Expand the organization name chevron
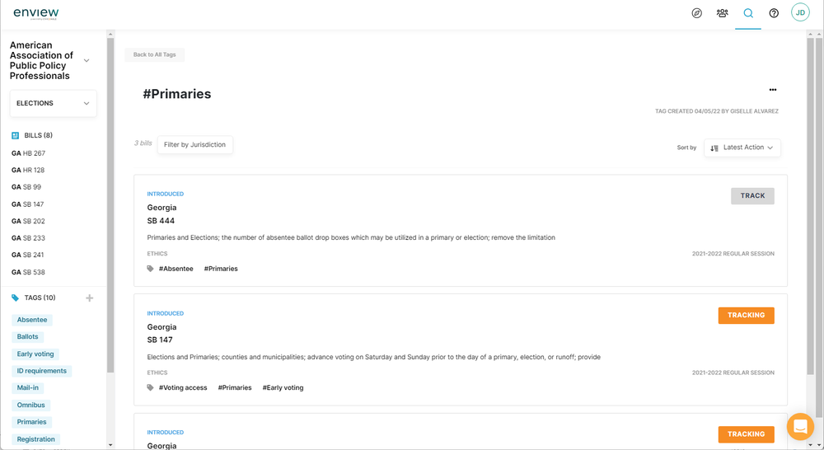824x450 pixels. [87, 60]
